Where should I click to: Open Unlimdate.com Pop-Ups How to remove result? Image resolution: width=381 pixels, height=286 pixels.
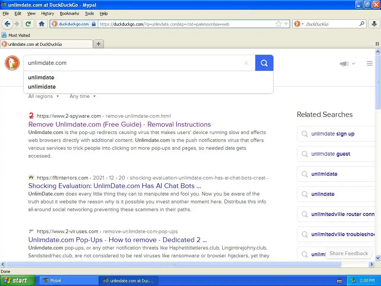click(x=118, y=240)
